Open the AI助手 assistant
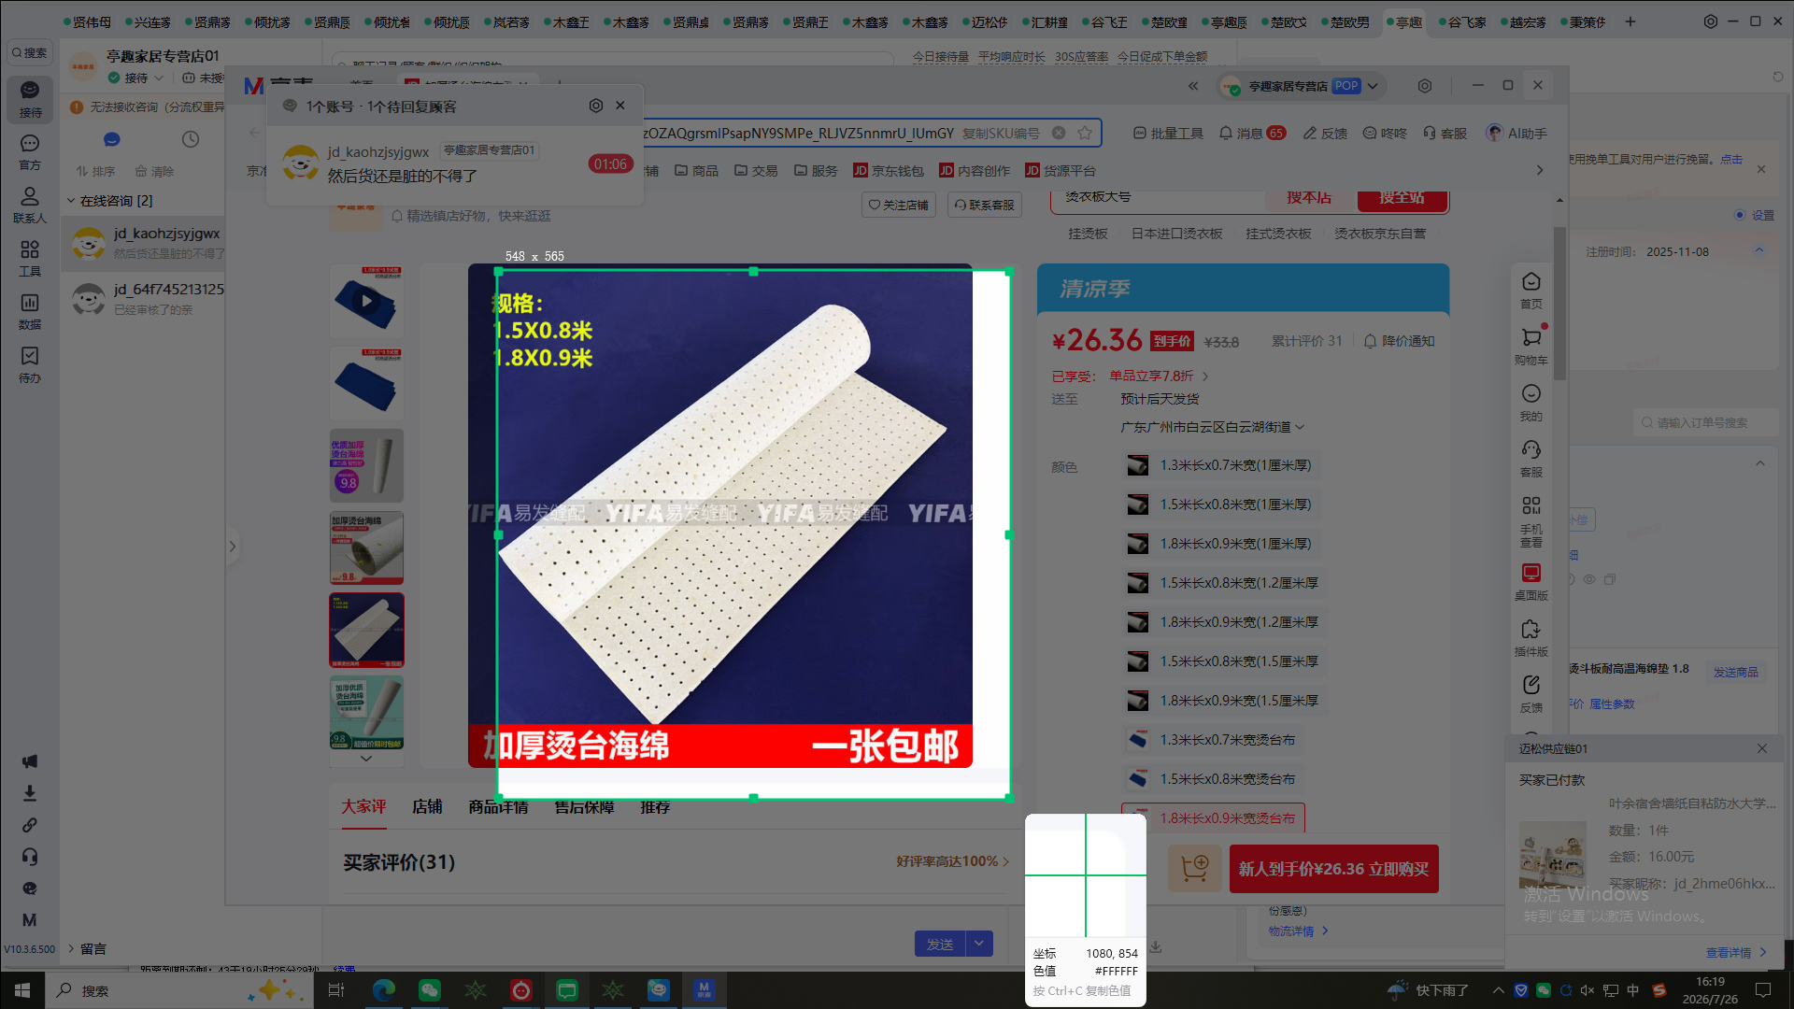Image resolution: width=1794 pixels, height=1009 pixels. pyautogui.click(x=1516, y=134)
